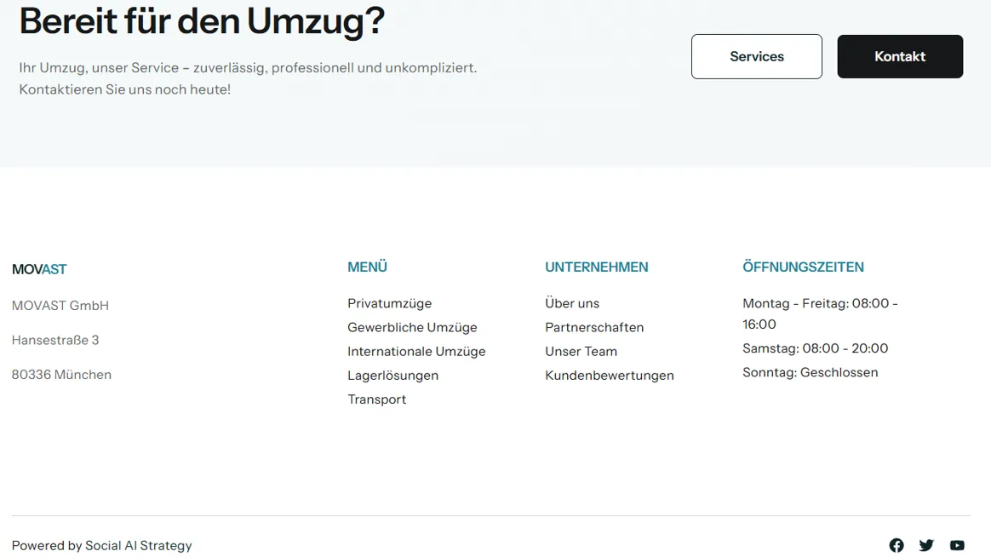The image size is (991, 557).
Task: Click the Ihr Umzug, unser Service text line
Action: pyautogui.click(x=248, y=67)
